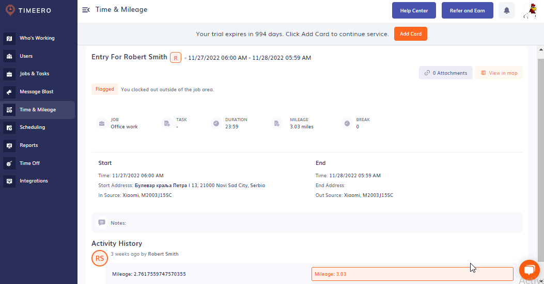Image resolution: width=544 pixels, height=284 pixels.
Task: Open the live chat bubble widget
Action: coord(529,270)
